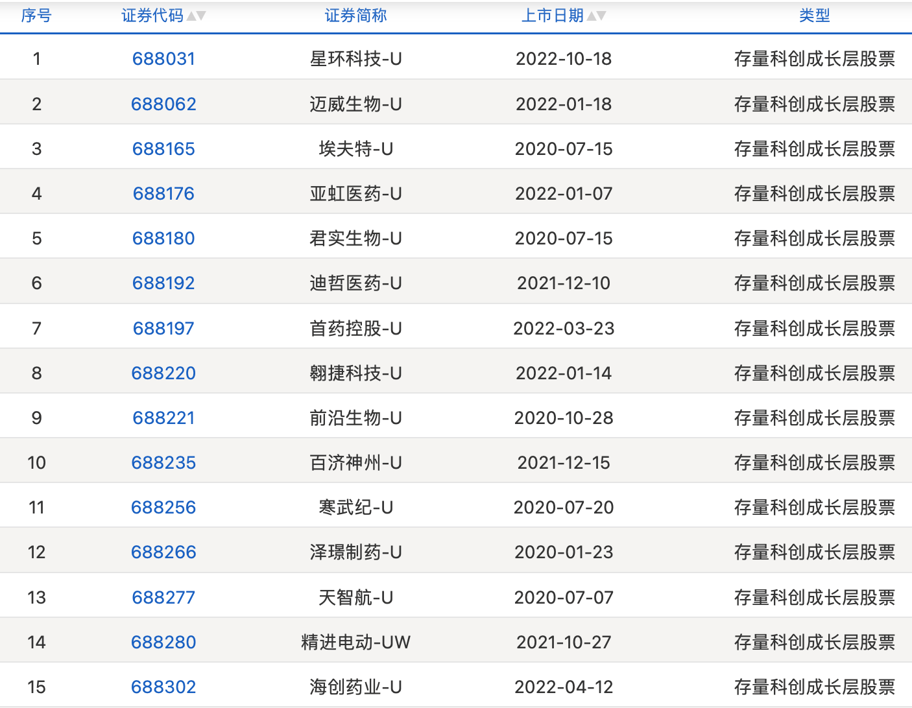This screenshot has width=912, height=708.
Task: Open the stock code link 688280
Action: click(163, 642)
